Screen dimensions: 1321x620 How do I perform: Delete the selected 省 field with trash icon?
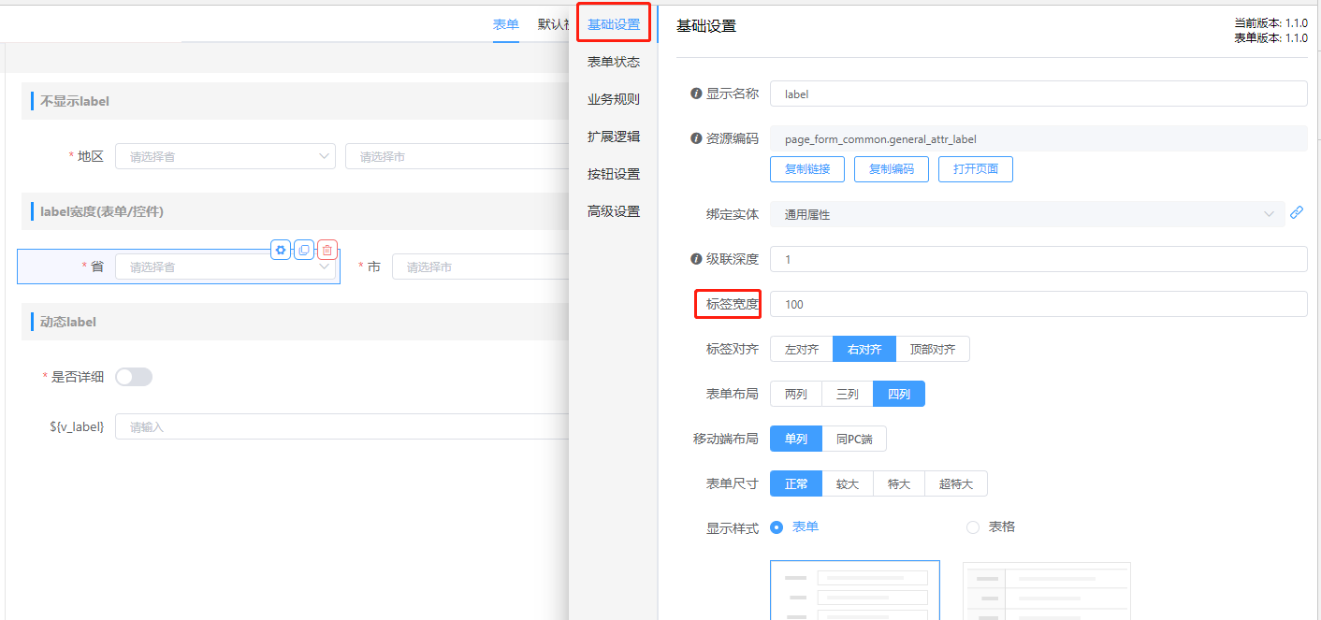[x=327, y=250]
